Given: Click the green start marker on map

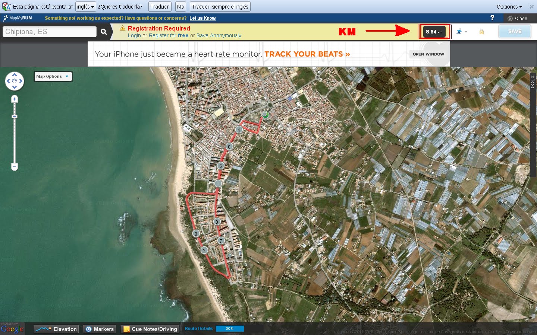Looking at the screenshot, I should (265, 115).
